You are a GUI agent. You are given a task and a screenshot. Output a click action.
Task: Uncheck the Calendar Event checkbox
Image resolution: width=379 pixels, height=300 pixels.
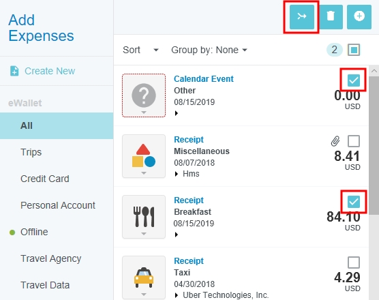(x=354, y=80)
